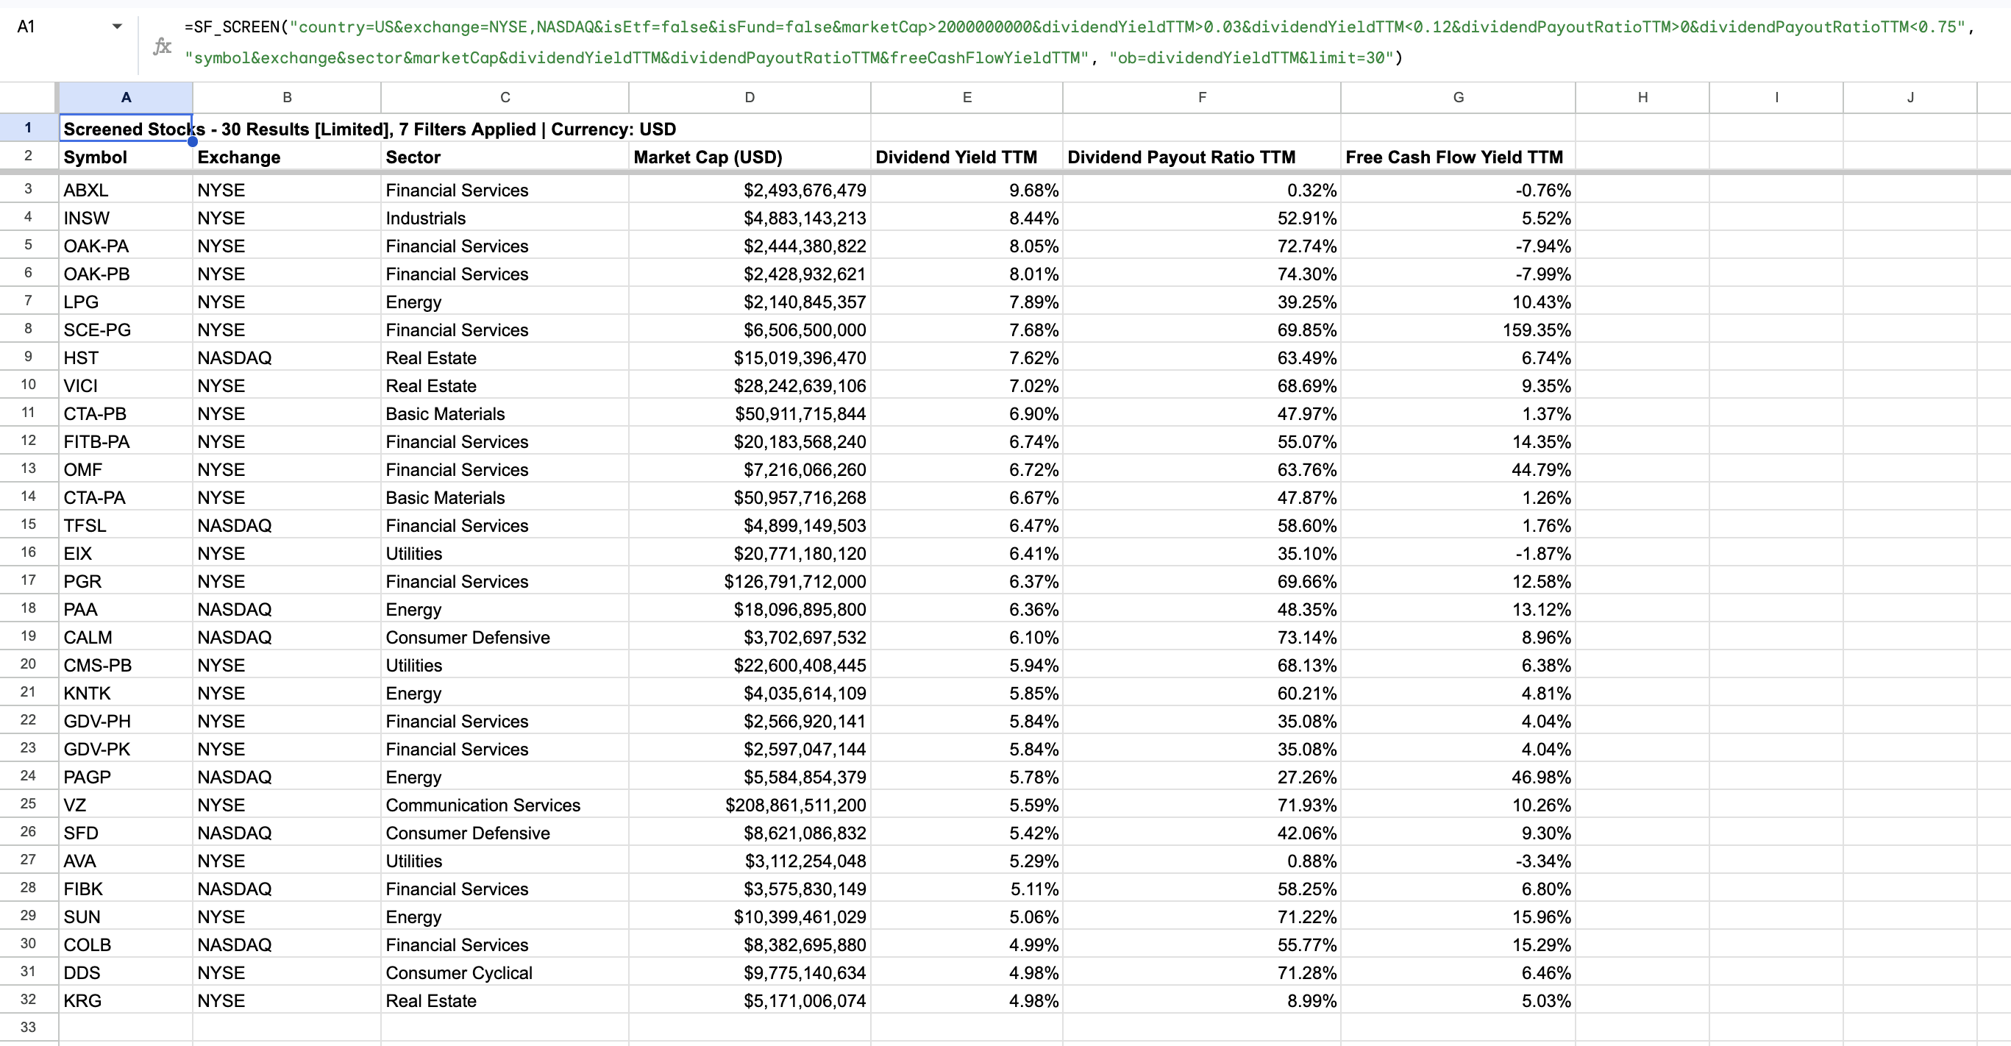Click the 159.35% free cash flow value

click(x=1458, y=330)
